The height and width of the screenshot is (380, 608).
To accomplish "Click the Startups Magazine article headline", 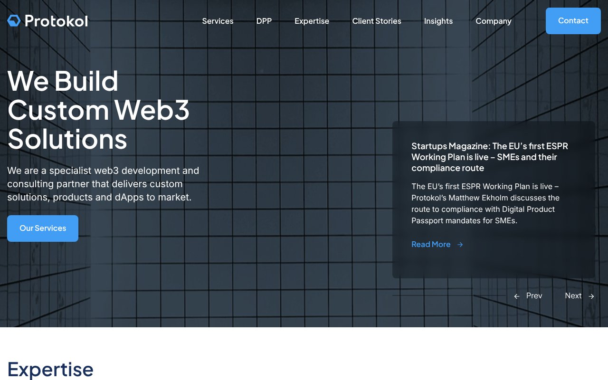I will point(490,157).
